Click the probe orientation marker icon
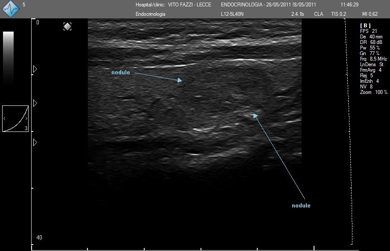Viewport: 390px width, 251px height. [67, 26]
